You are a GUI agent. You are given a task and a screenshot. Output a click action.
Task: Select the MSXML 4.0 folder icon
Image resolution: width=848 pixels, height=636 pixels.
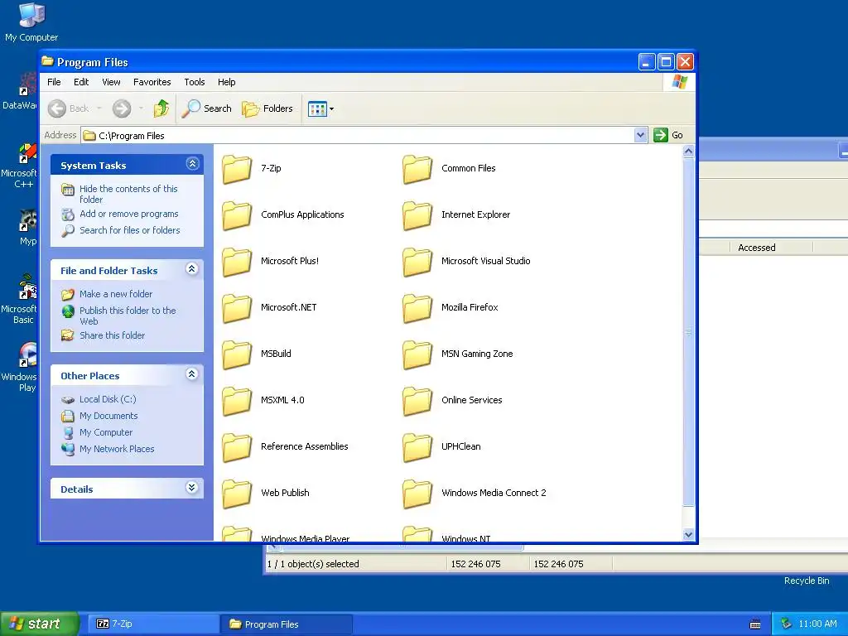237,402
